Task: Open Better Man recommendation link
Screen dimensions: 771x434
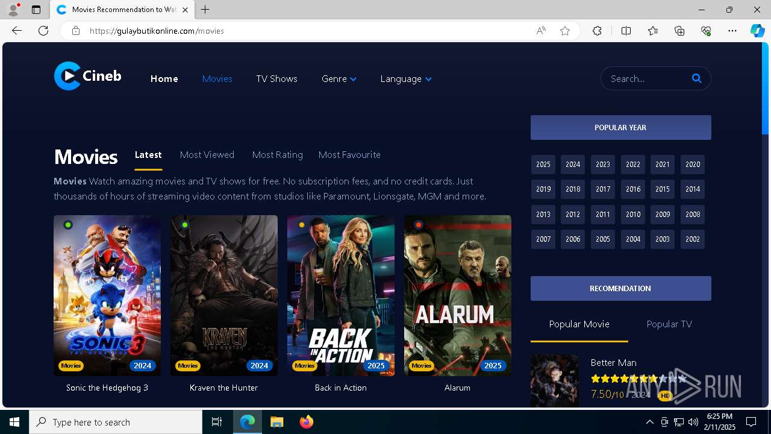Action: click(x=614, y=363)
